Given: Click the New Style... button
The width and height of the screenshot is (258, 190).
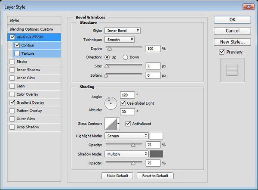Looking at the screenshot, I should point(232,42).
